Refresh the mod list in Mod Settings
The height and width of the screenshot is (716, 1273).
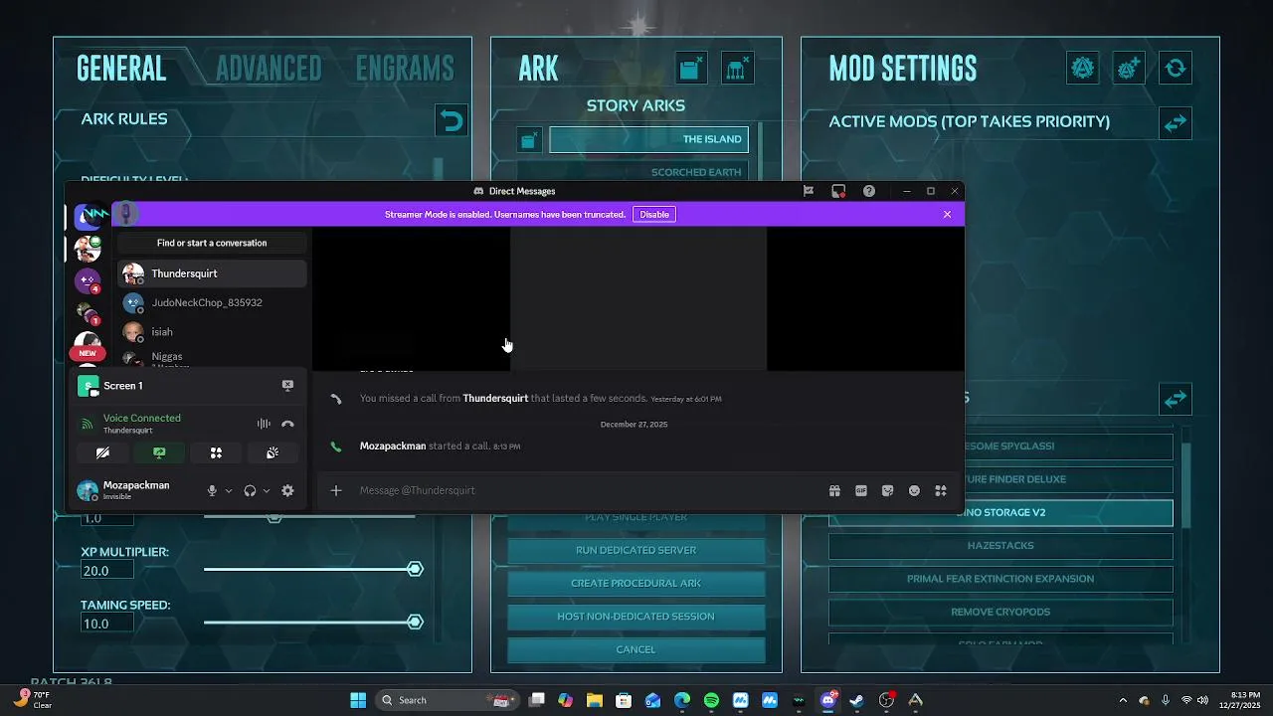click(x=1176, y=68)
